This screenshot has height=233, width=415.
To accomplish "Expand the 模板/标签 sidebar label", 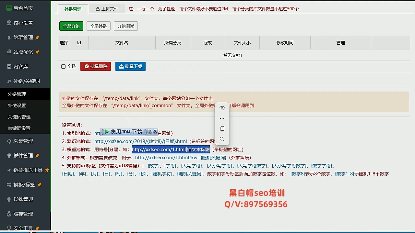I will pyautogui.click(x=24, y=185).
